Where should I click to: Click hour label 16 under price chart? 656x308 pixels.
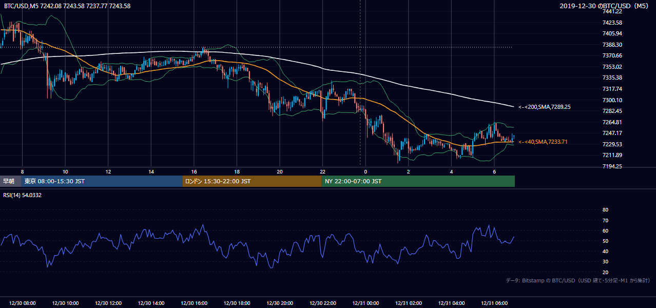194,171
